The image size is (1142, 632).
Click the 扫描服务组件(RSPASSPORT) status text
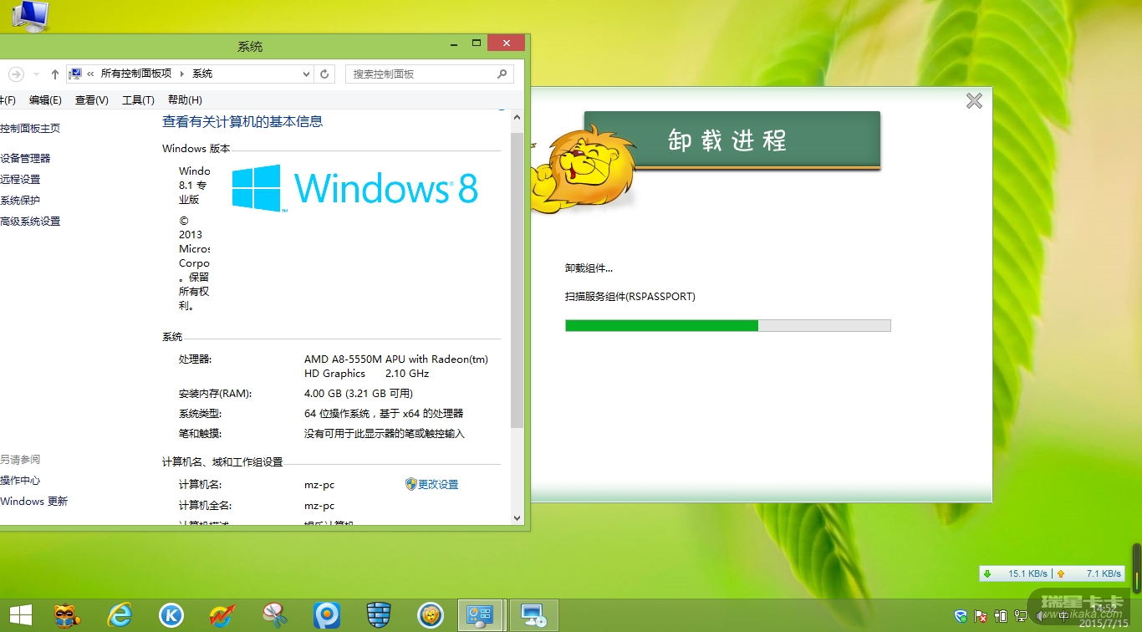(630, 297)
